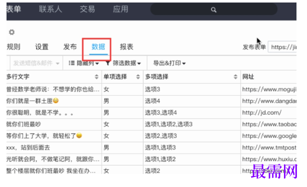
Task: Click 男 in the 你们就是一群土匪 row
Action: [106, 101]
